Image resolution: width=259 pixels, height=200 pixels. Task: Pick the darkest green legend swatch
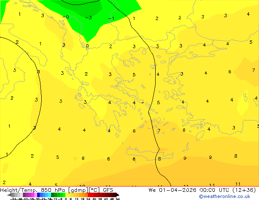click(53, 195)
